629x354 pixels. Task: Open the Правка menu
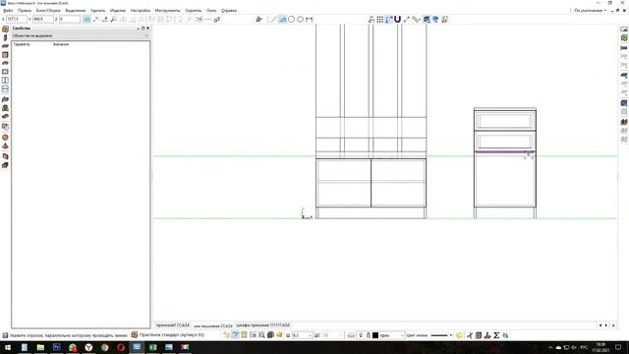(25, 11)
